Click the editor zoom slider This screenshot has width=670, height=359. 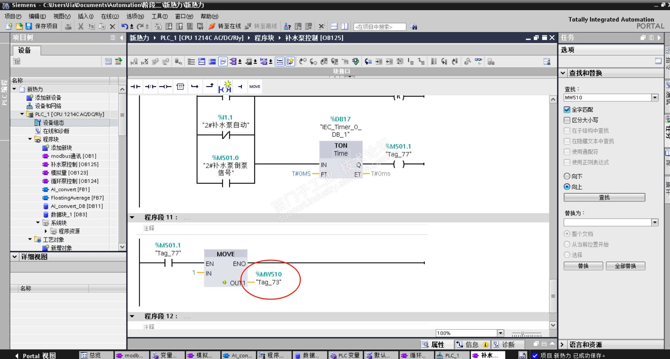coord(523,333)
